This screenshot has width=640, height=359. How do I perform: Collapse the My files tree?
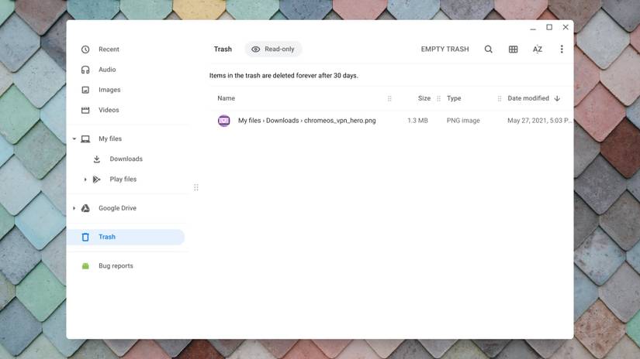74,138
